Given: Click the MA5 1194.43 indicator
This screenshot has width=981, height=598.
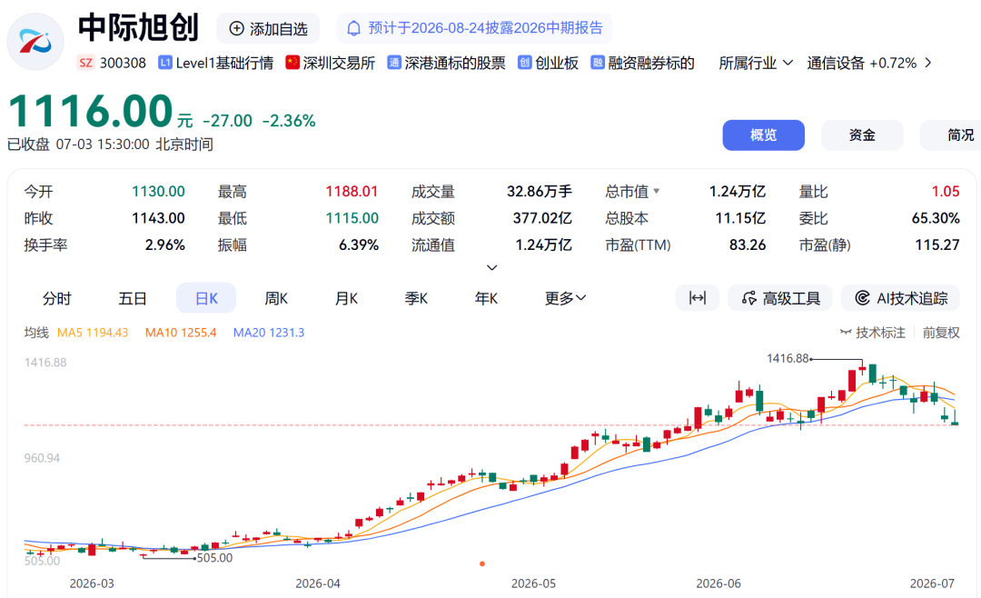Looking at the screenshot, I should 93,333.
